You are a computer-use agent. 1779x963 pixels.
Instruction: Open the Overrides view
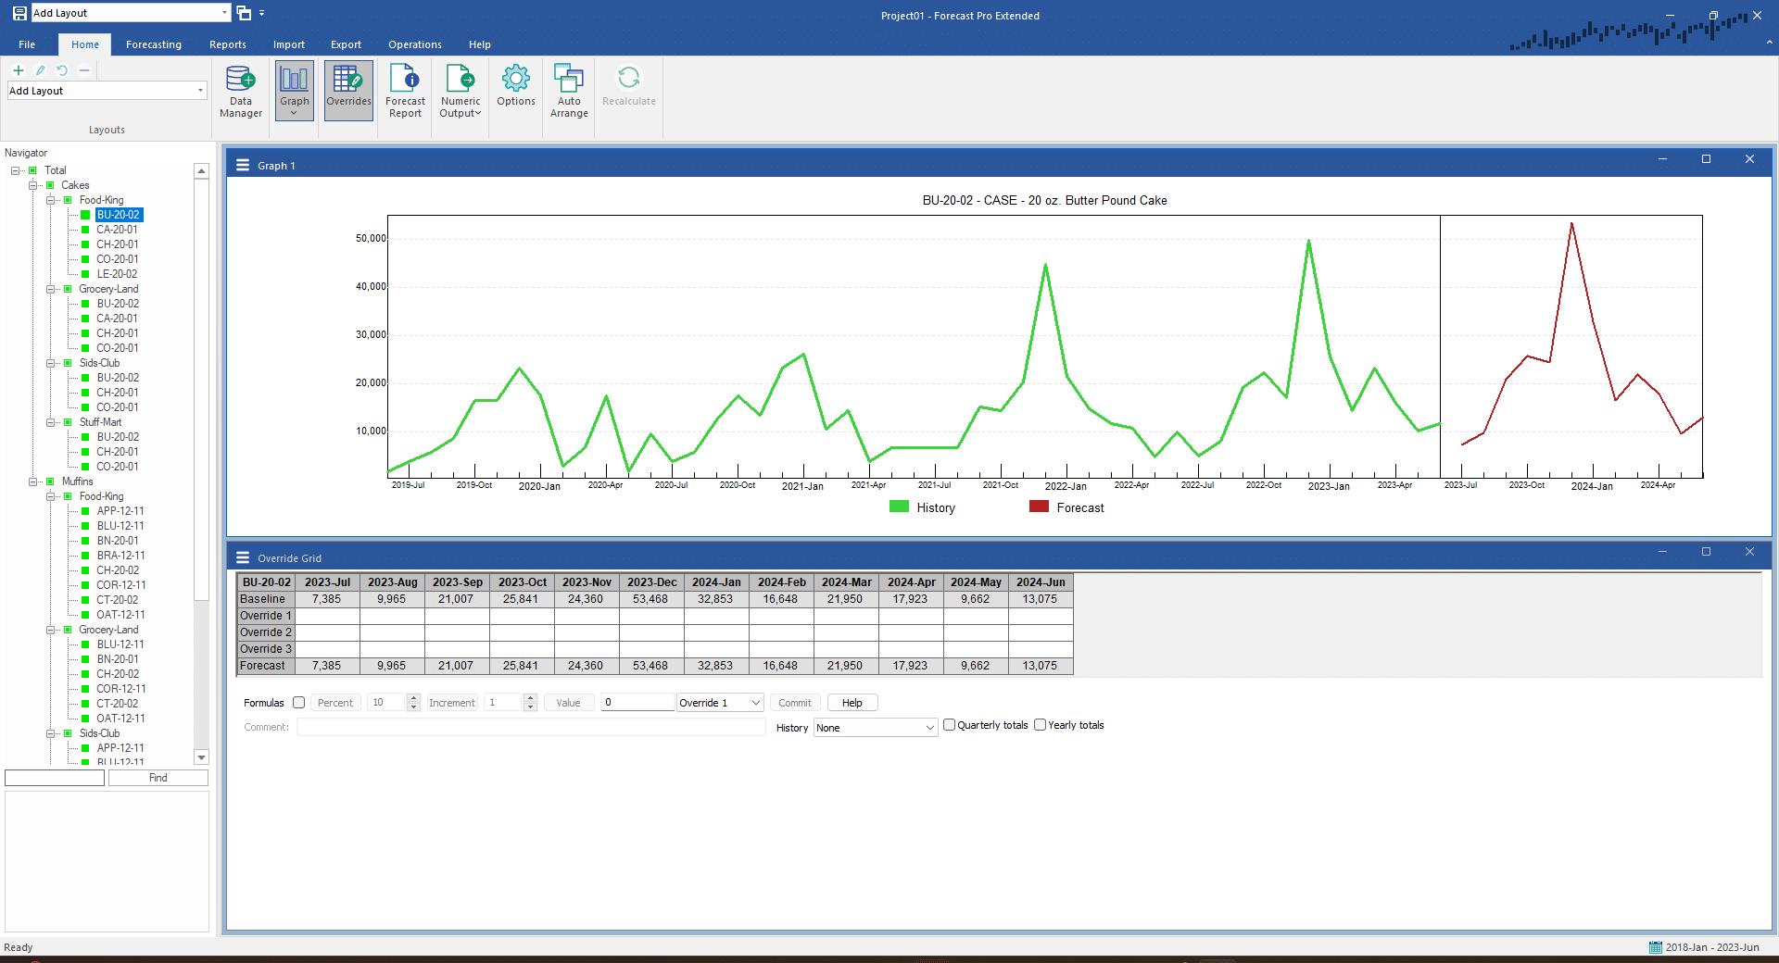(x=347, y=90)
